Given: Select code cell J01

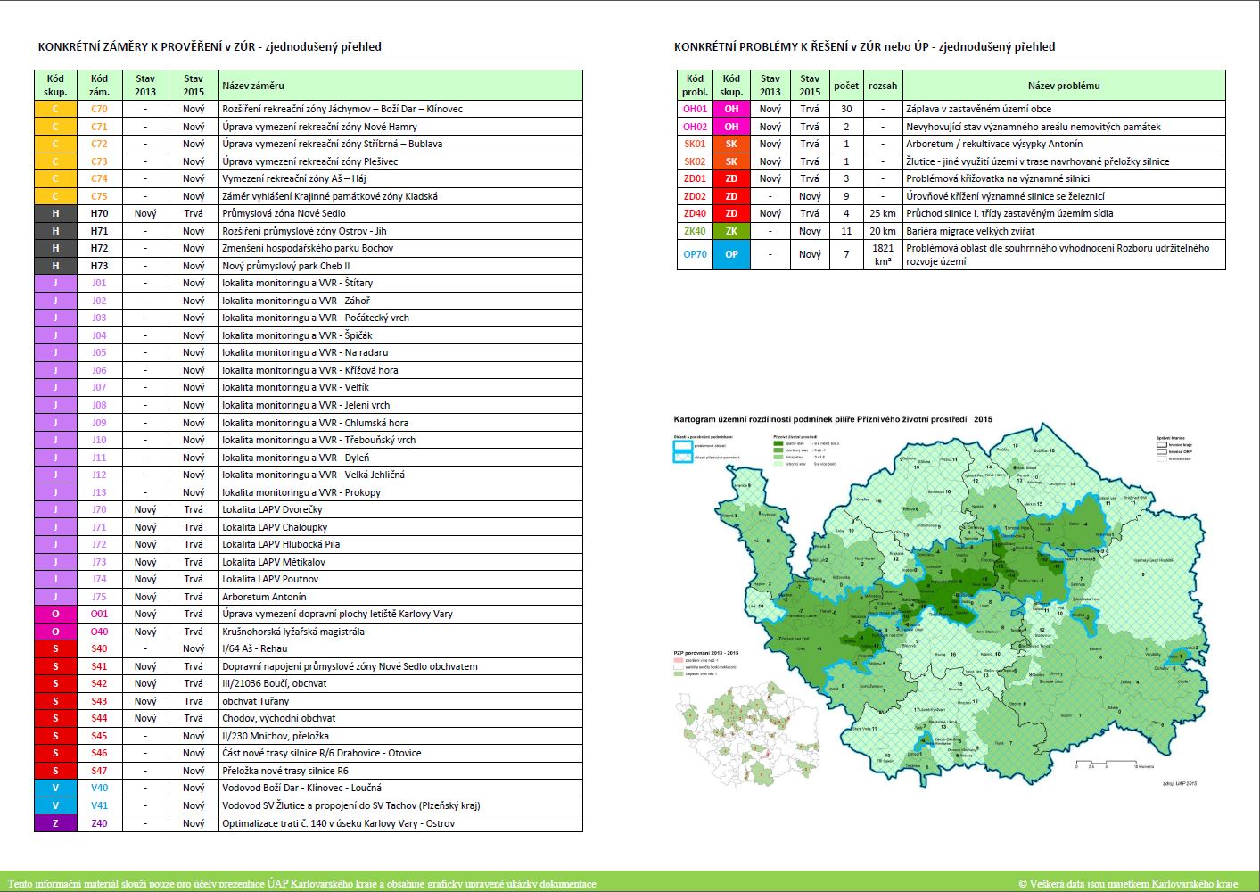Looking at the screenshot, I should point(99,283).
